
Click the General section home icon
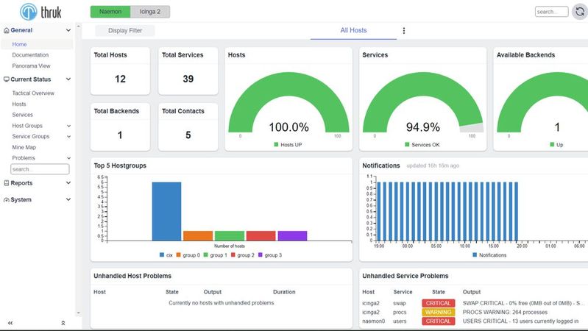(7, 31)
